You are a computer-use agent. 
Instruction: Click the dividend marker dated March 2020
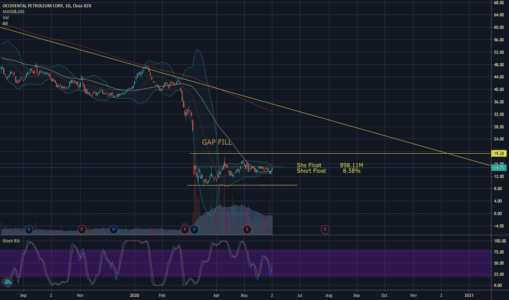tap(194, 229)
